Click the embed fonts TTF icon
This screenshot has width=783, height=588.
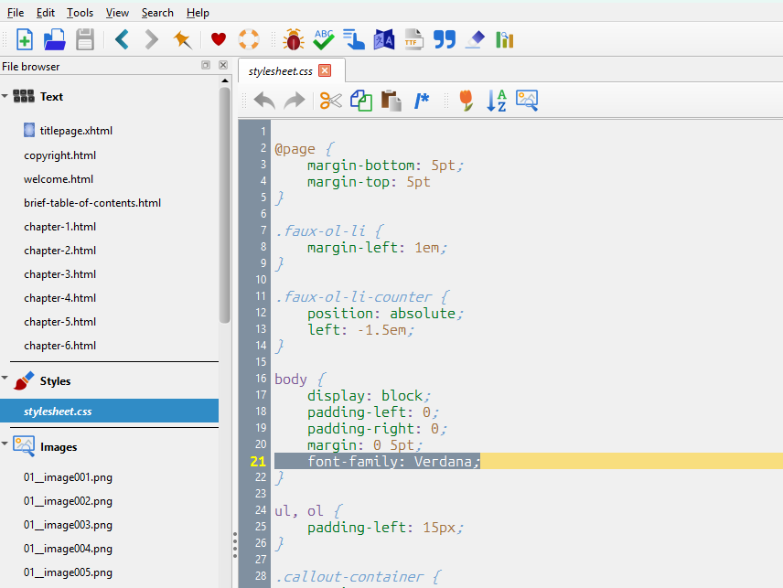pos(413,39)
